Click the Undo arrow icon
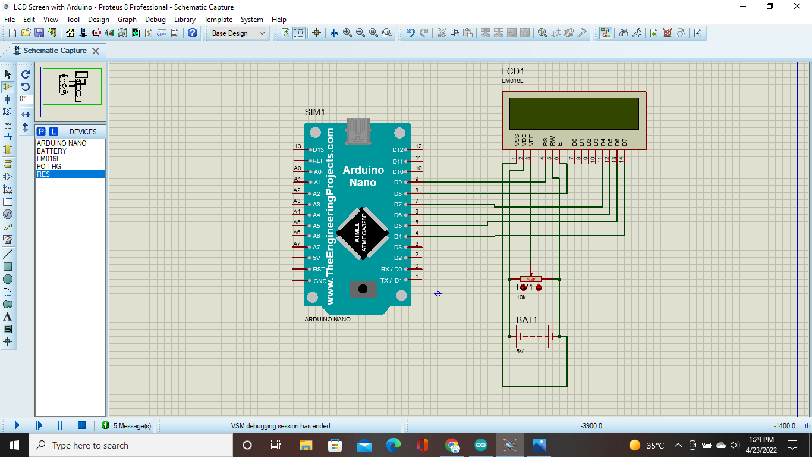 411,33
